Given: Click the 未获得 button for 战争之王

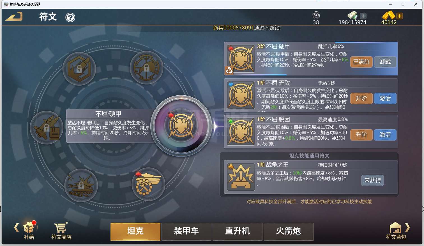Looking at the screenshot, I should tap(373, 180).
